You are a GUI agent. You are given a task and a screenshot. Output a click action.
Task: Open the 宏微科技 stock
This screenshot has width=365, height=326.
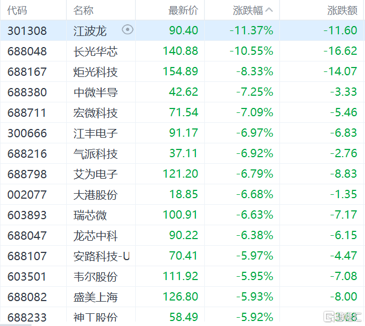(x=96, y=113)
